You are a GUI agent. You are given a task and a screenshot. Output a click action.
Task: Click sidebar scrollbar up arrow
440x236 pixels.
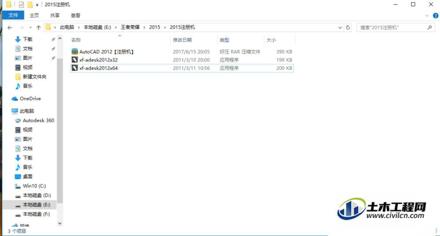tap(60, 38)
